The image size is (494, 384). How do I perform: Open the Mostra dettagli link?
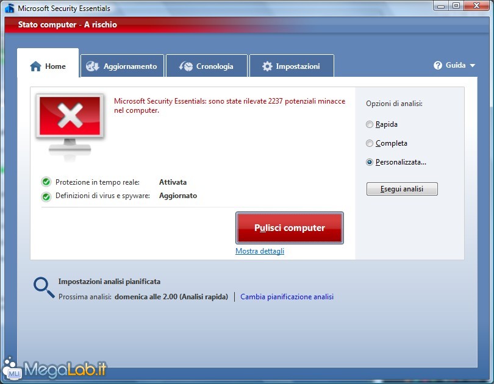[260, 251]
